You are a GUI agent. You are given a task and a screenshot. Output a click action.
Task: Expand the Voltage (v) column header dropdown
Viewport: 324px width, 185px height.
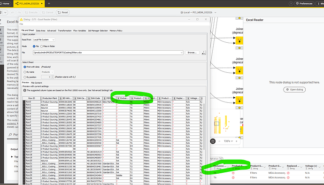tap(320, 167)
